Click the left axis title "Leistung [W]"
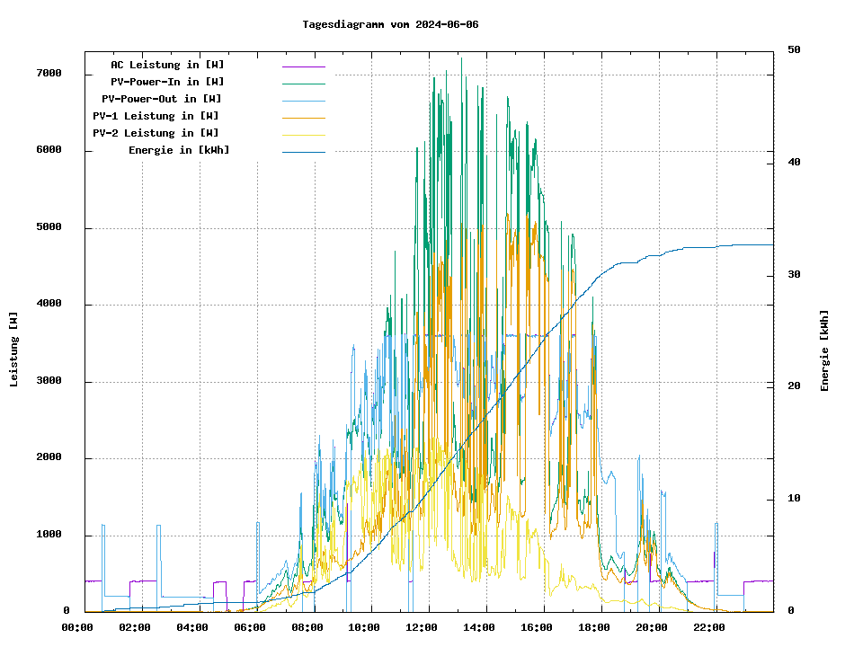This screenshot has width=863, height=647. [14, 350]
